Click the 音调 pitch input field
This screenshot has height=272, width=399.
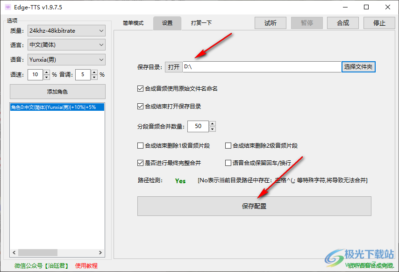point(83,75)
